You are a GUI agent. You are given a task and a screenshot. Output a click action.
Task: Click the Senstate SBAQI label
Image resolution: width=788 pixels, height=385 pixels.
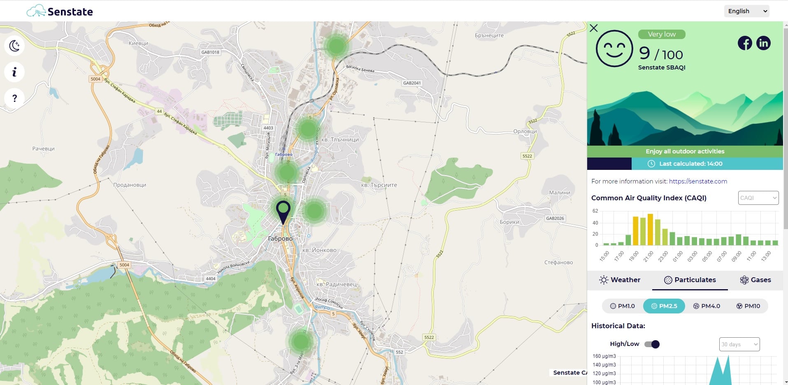click(662, 67)
